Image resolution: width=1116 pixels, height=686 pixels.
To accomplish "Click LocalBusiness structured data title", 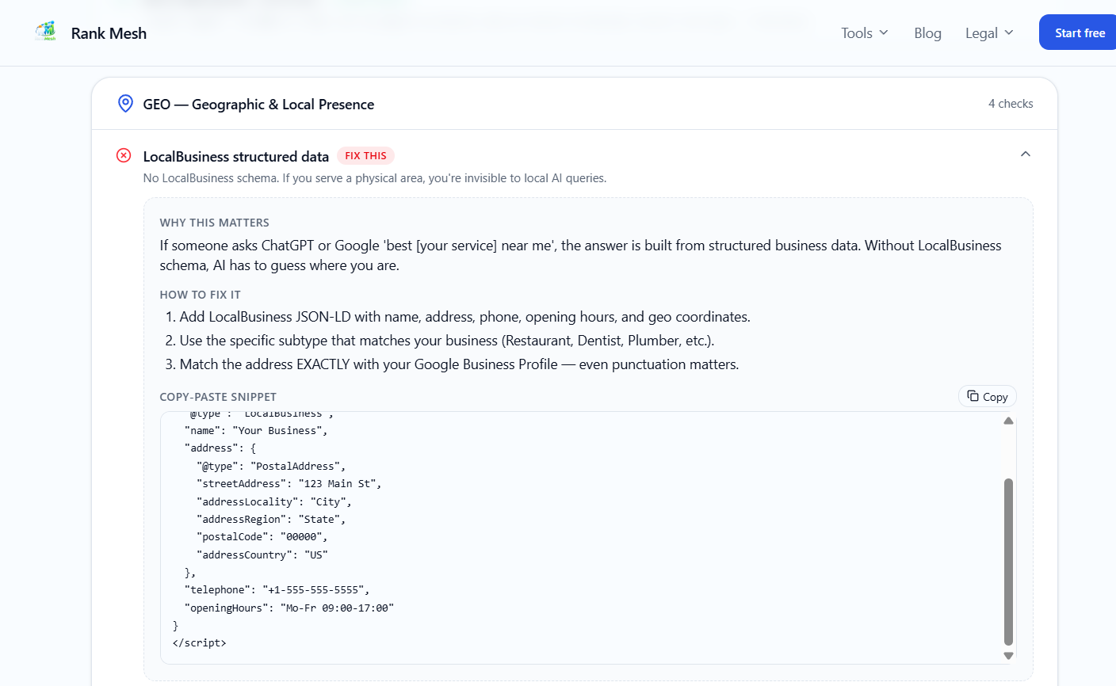I will 236,157.
